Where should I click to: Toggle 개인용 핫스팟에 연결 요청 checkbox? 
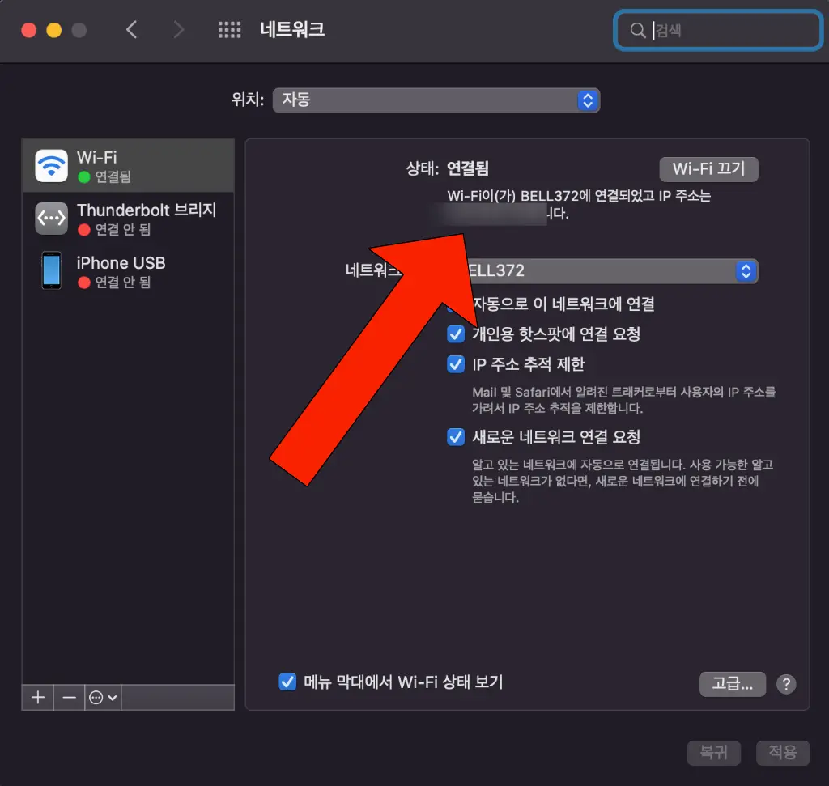(456, 334)
